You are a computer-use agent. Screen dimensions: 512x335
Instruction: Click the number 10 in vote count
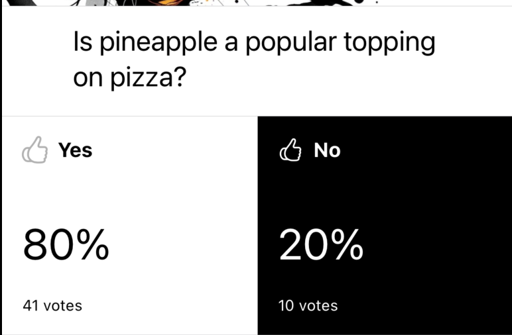pyautogui.click(x=287, y=305)
